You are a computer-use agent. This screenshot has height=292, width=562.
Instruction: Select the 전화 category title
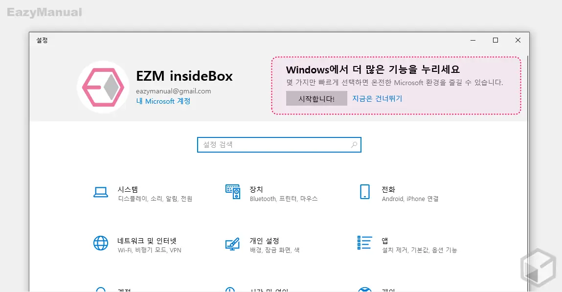[x=388, y=190]
